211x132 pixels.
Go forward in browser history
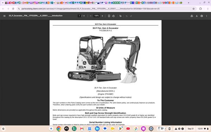tap(8, 8)
